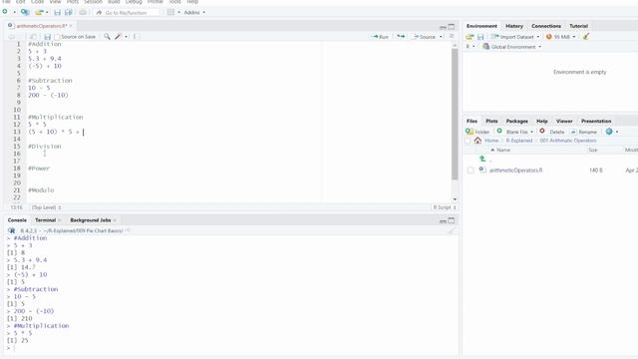Open the Connections tab
Image resolution: width=638 pixels, height=359 pixels.
546,26
